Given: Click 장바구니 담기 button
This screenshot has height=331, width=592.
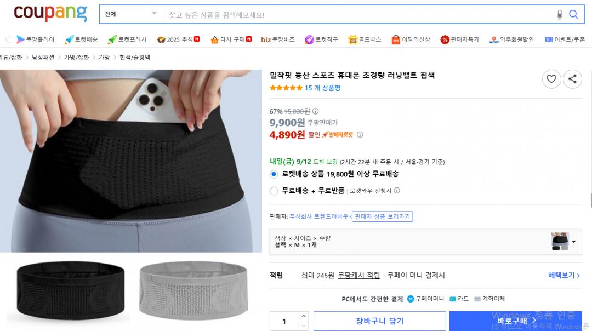Looking at the screenshot, I should [380, 321].
